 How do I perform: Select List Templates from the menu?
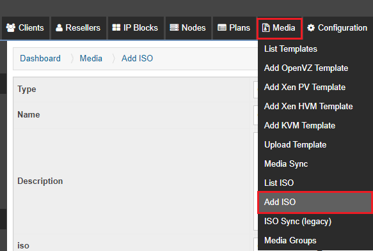coord(290,49)
